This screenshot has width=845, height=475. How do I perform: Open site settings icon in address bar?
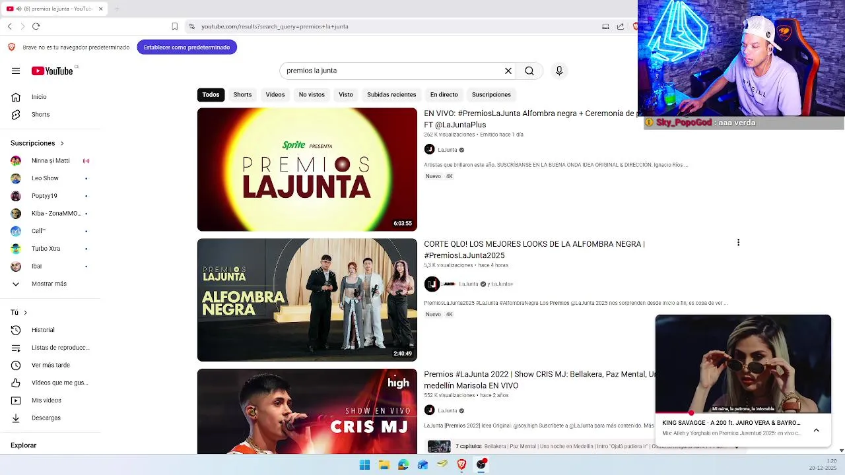pos(191,26)
